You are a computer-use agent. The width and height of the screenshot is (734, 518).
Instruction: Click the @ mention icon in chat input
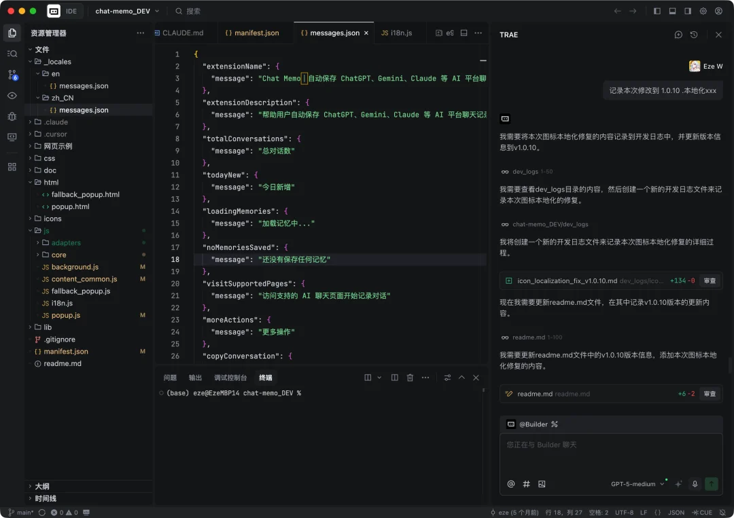510,484
